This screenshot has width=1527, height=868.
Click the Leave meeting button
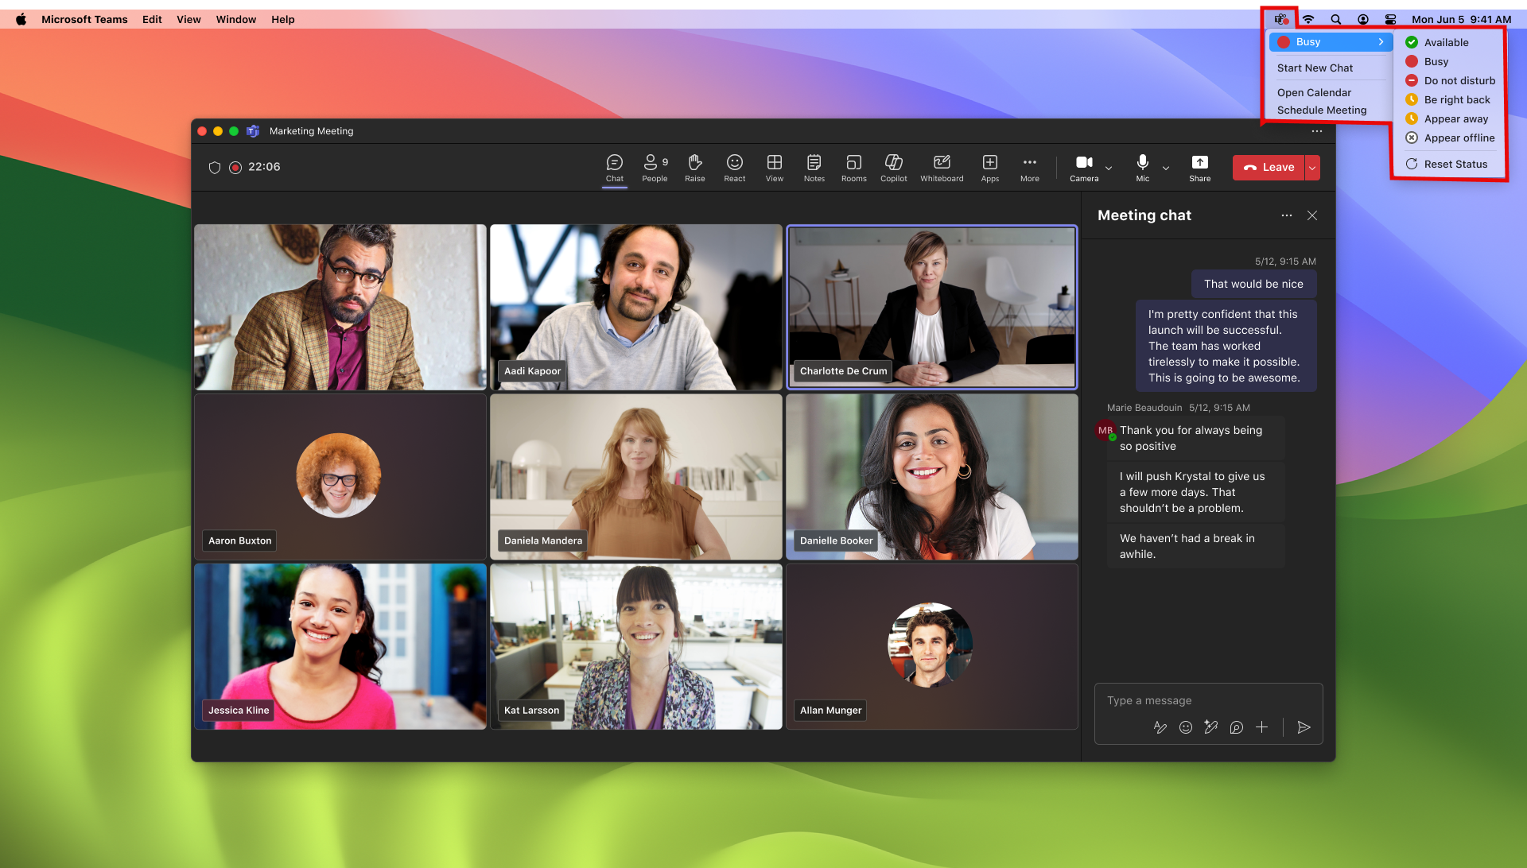point(1268,167)
